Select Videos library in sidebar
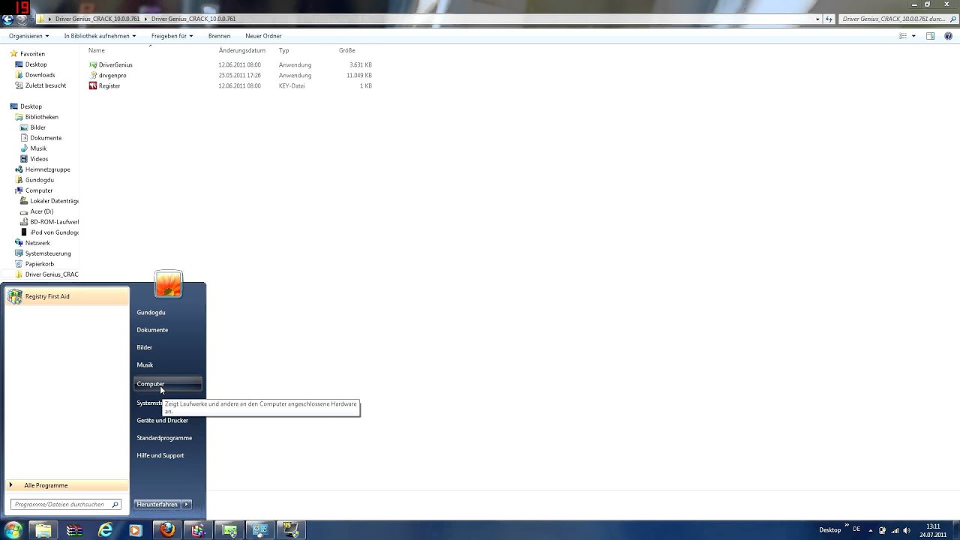 tap(39, 159)
